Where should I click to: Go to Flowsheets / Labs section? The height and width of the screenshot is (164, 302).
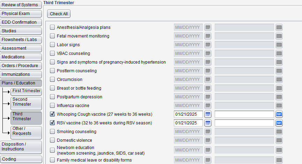pyautogui.click(x=21, y=40)
